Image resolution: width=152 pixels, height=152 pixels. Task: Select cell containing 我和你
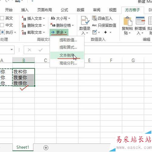point(23,71)
